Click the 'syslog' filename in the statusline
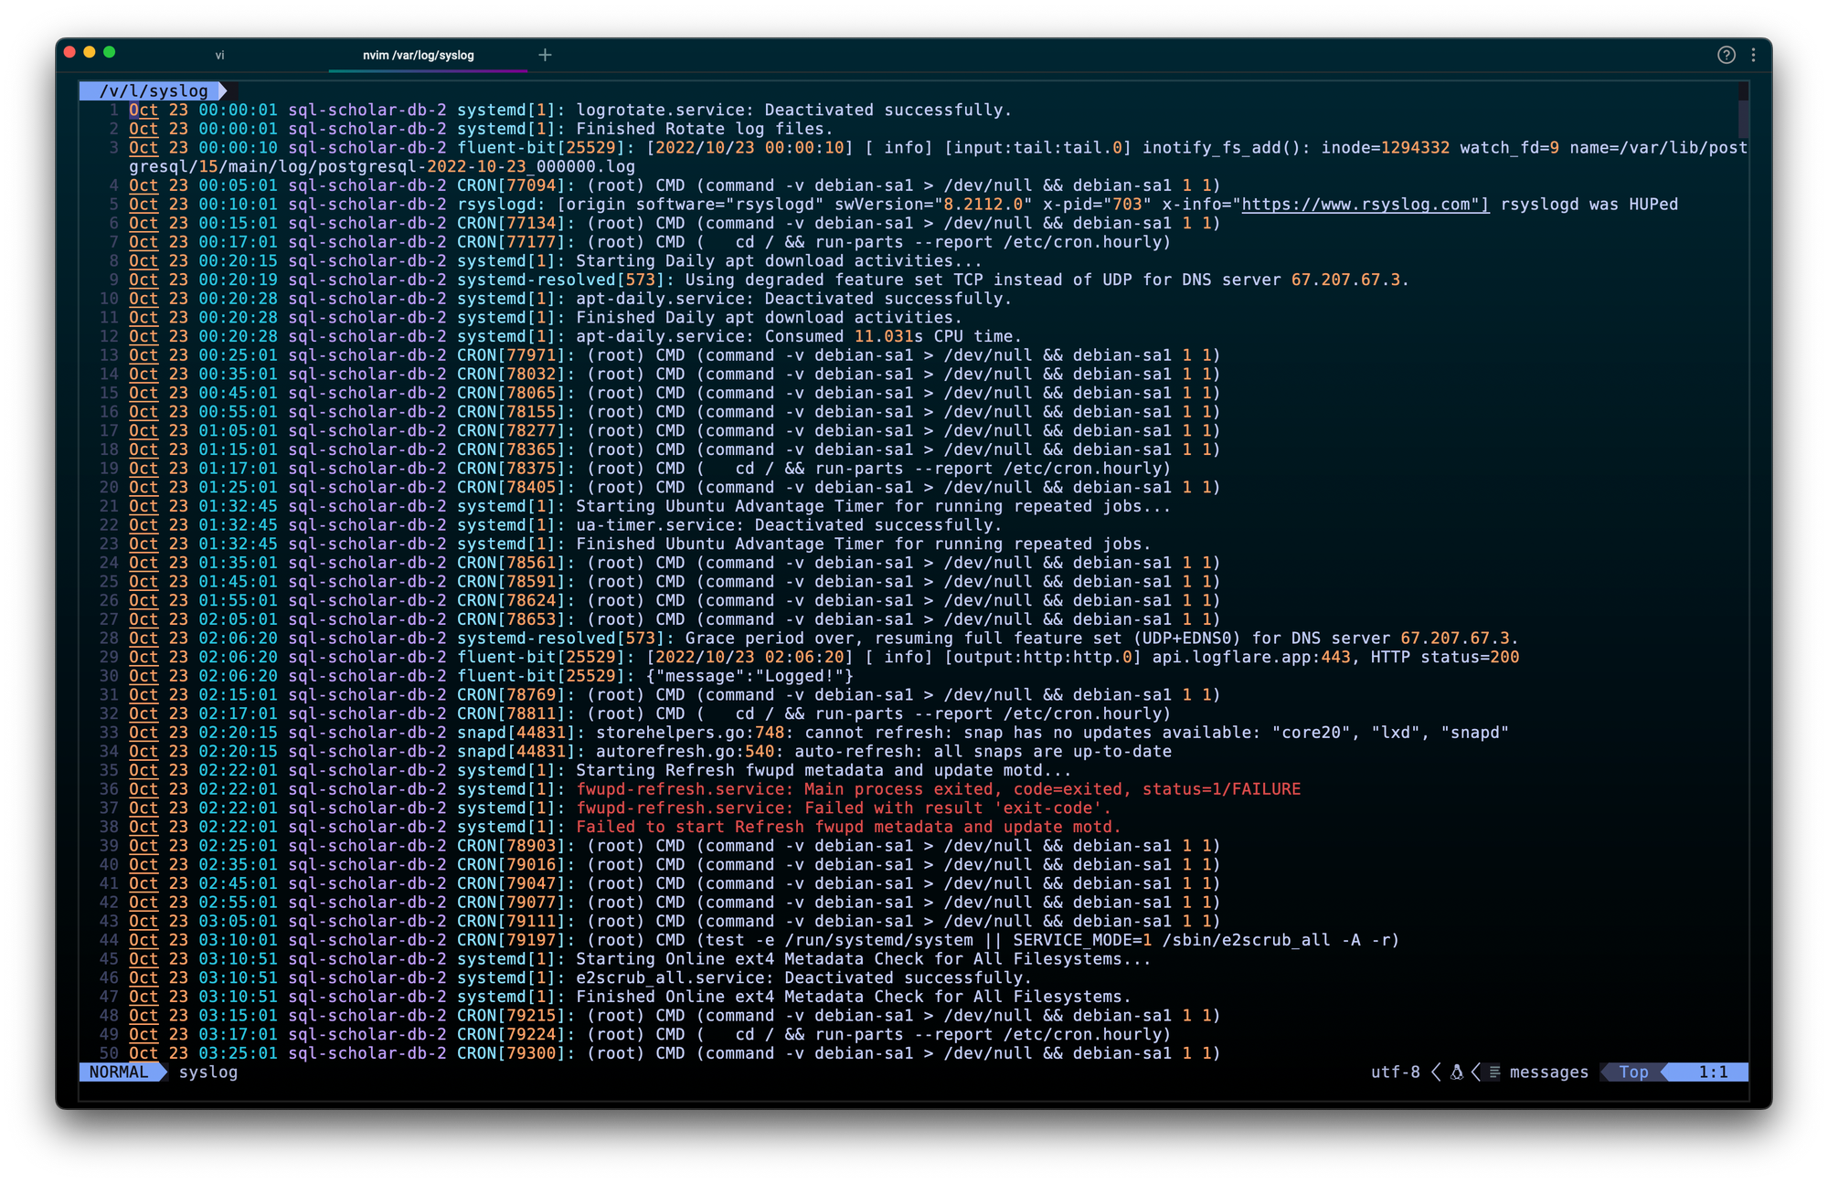Image resolution: width=1828 pixels, height=1183 pixels. [208, 1072]
